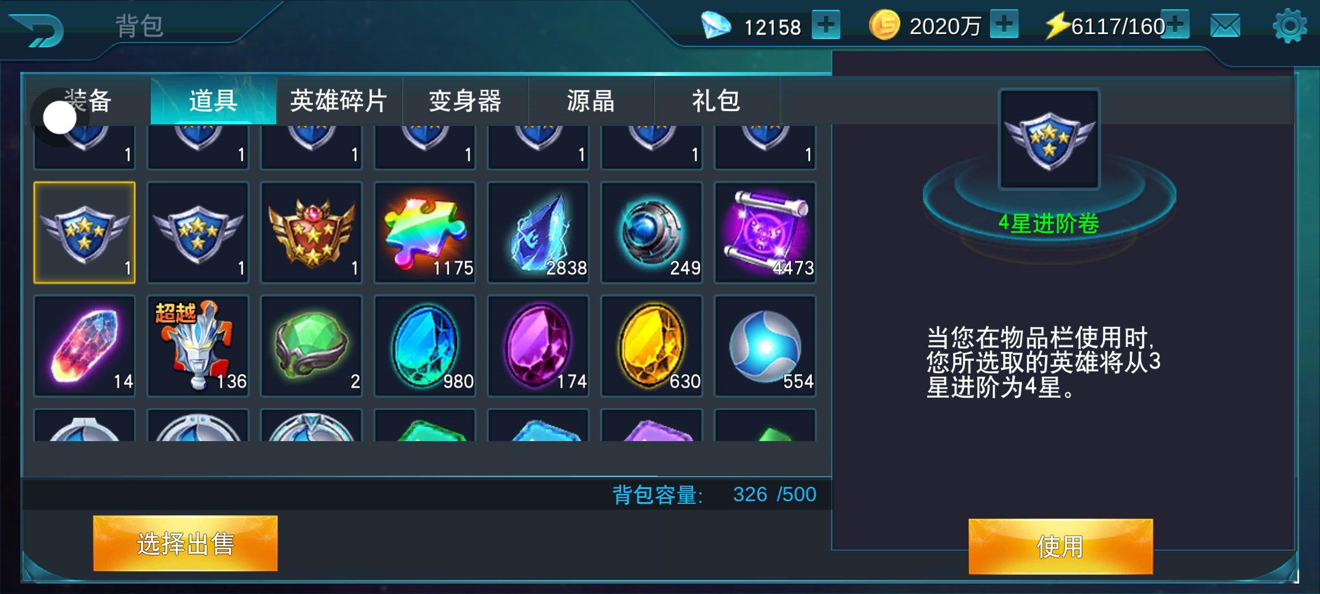Tap the white floating assistive circle
This screenshot has width=1320, height=594.
click(59, 118)
